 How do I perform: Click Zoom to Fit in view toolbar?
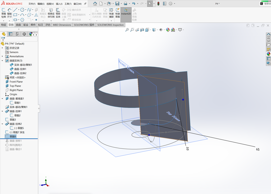coord(127,30)
